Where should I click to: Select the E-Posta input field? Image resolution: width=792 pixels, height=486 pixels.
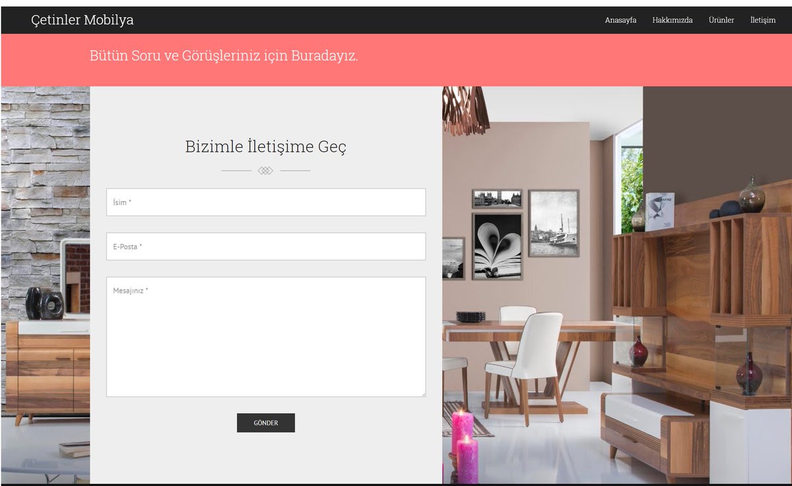[265, 246]
